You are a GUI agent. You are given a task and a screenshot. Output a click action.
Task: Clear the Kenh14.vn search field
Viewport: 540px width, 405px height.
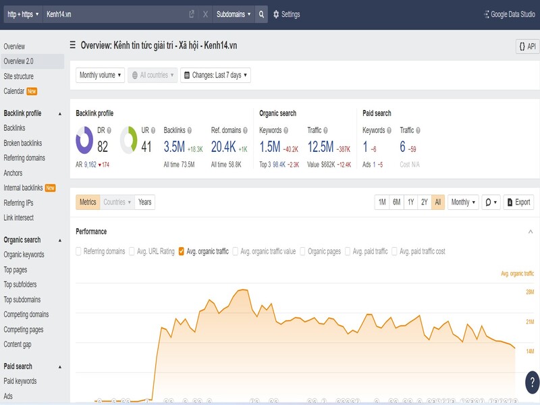(x=205, y=14)
